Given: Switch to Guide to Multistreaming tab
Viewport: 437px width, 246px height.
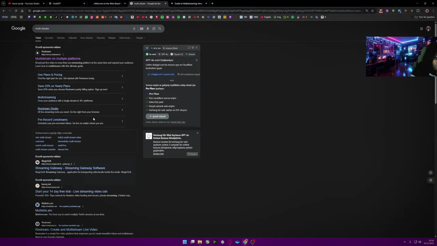Looking at the screenshot, I should pos(189,3).
